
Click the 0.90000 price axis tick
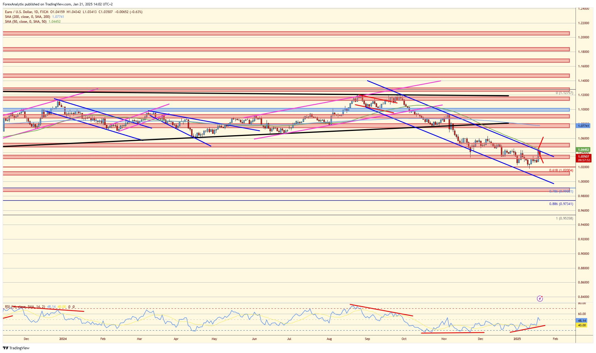(x=584, y=254)
